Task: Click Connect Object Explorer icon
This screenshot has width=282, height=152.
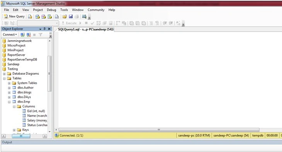Action: (22, 35)
